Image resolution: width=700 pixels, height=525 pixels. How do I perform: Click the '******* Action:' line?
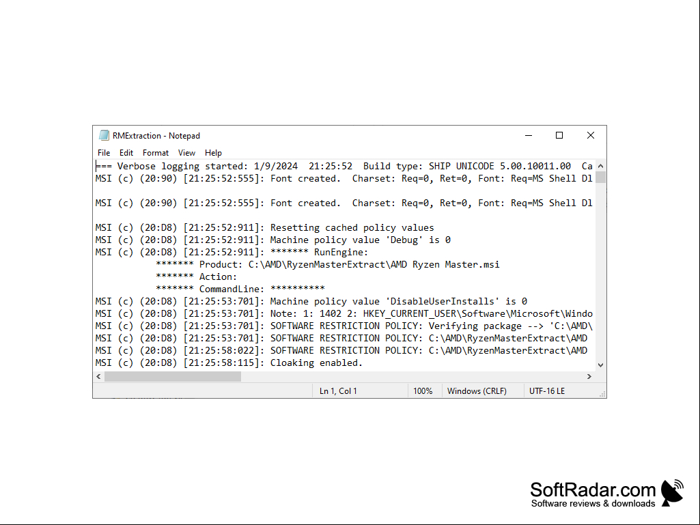pyautogui.click(x=197, y=276)
